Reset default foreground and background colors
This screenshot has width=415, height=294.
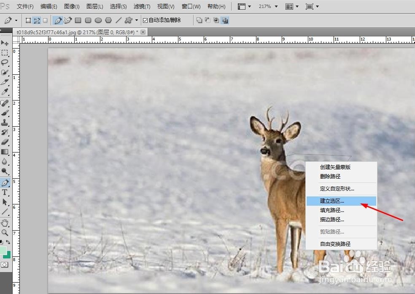pyautogui.click(x=1, y=242)
